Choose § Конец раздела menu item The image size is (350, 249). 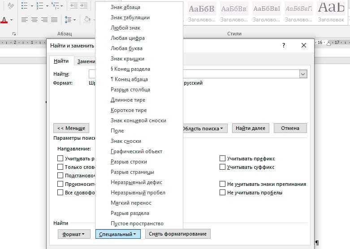(x=139, y=69)
